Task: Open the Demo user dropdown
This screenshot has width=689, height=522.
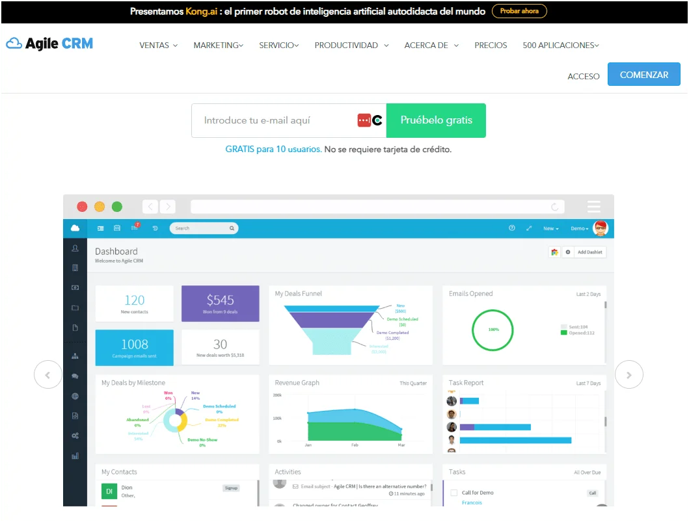Action: (579, 228)
